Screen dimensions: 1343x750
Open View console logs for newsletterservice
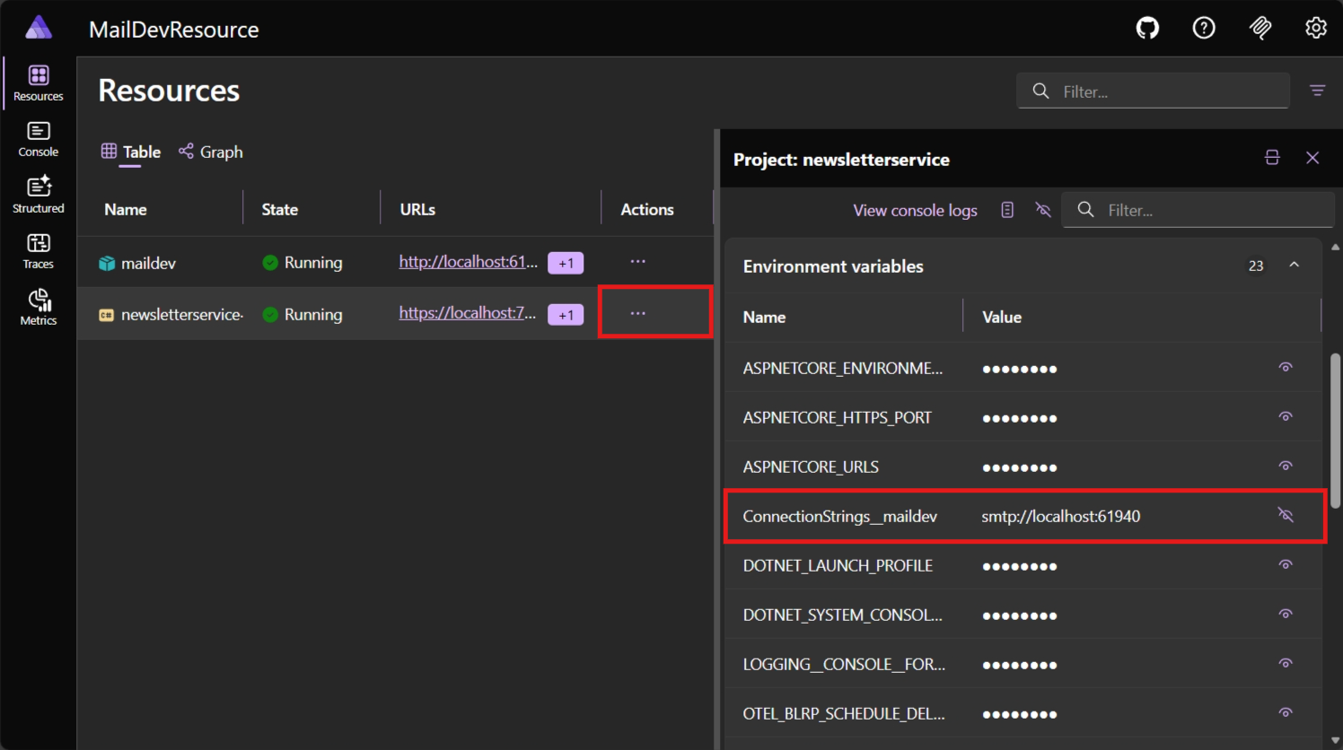coord(915,210)
